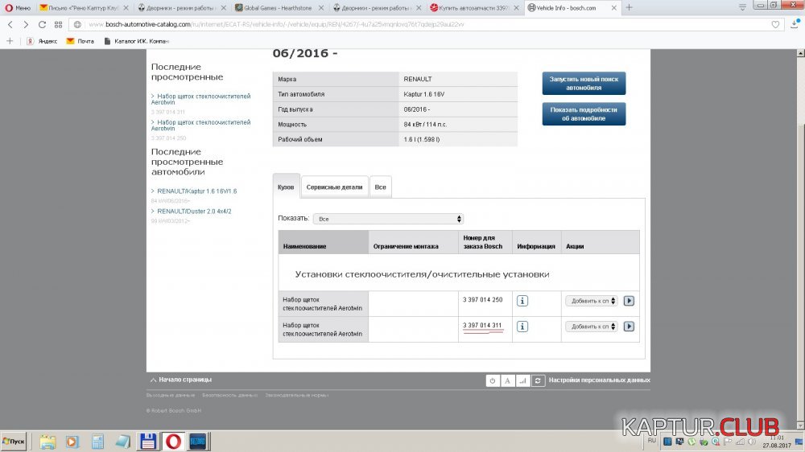
Task: Click scrollbar up arrow
Action: tap(800, 53)
